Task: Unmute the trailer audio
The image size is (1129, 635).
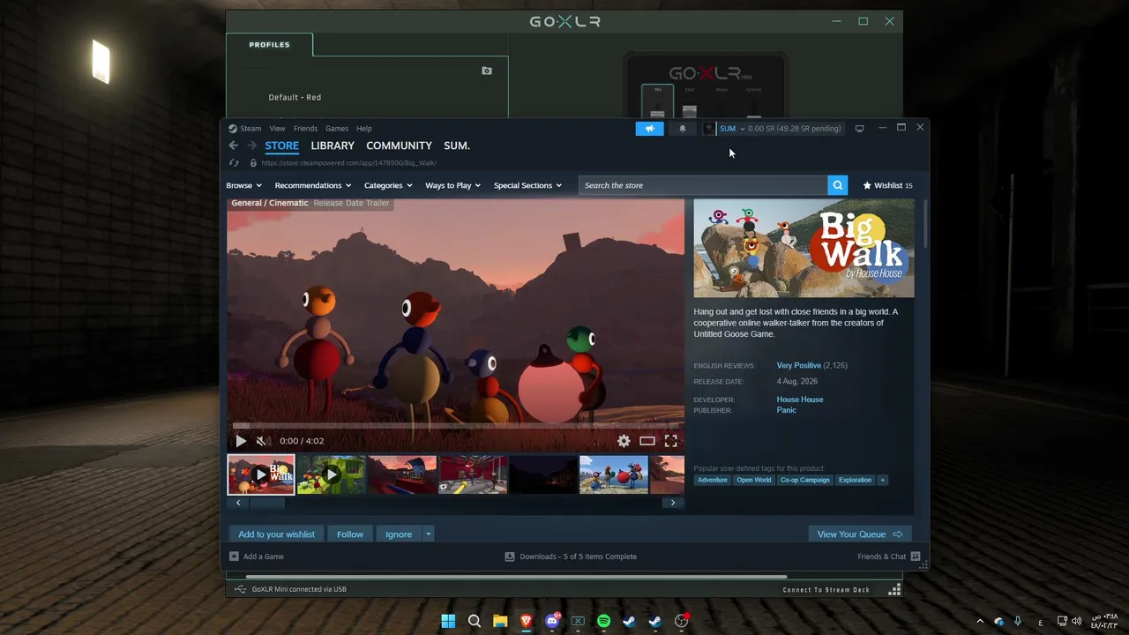Action: pyautogui.click(x=261, y=441)
